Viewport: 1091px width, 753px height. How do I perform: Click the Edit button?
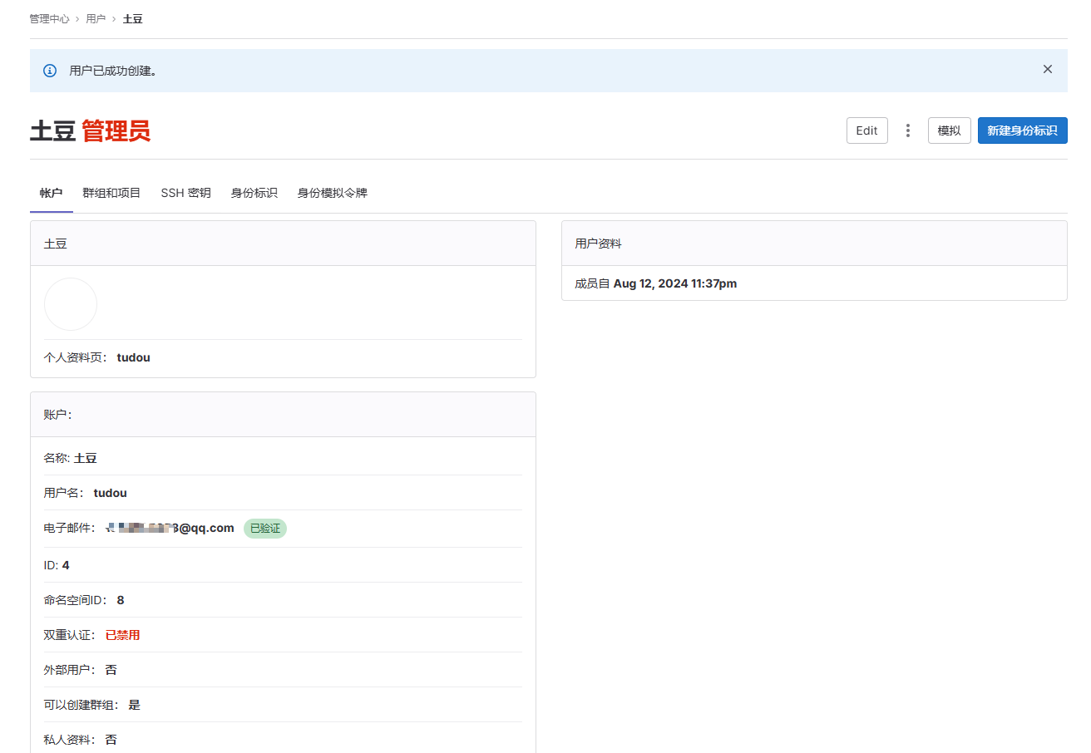866,130
